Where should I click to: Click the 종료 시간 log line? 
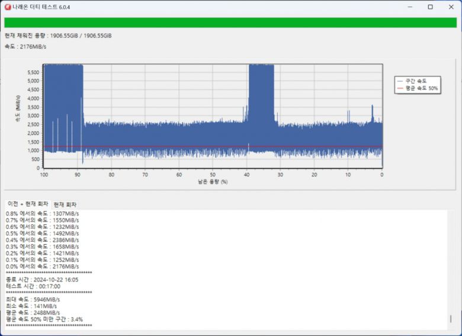pos(42,279)
